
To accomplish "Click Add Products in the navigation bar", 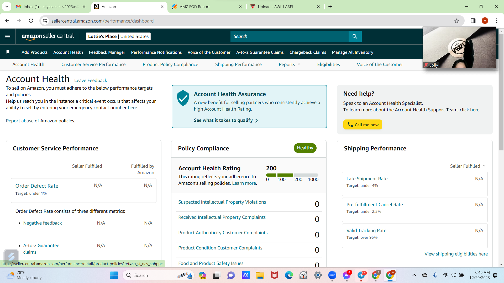I will tap(34, 52).
